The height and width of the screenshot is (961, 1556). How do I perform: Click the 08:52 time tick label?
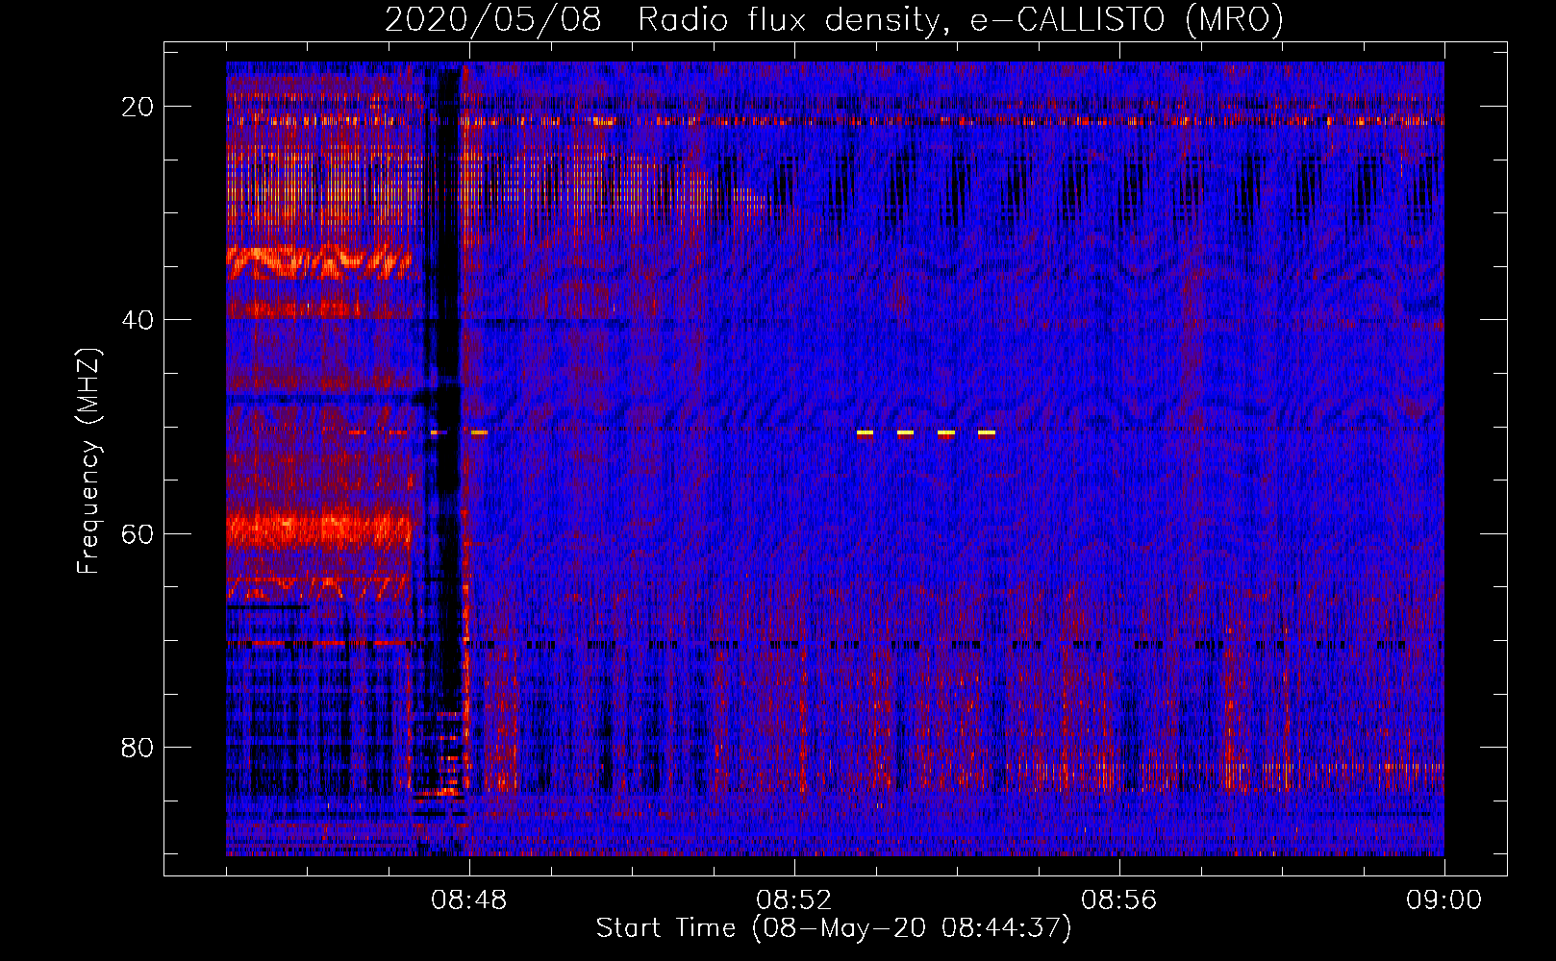(x=793, y=900)
